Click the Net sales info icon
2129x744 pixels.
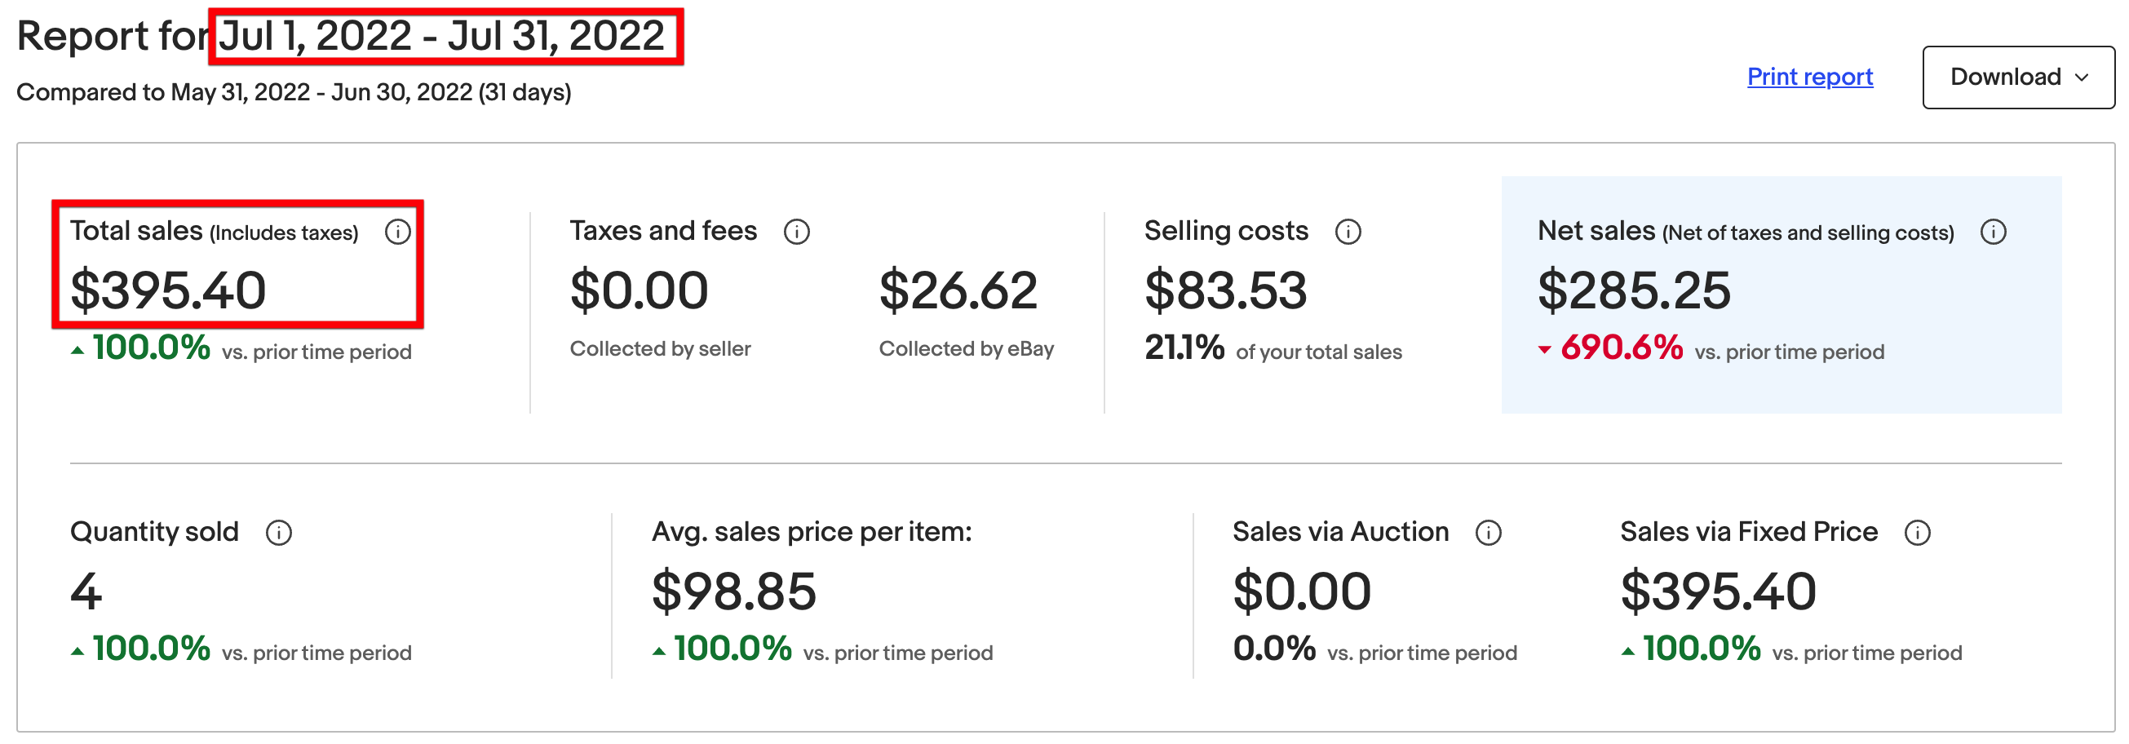point(1994,232)
